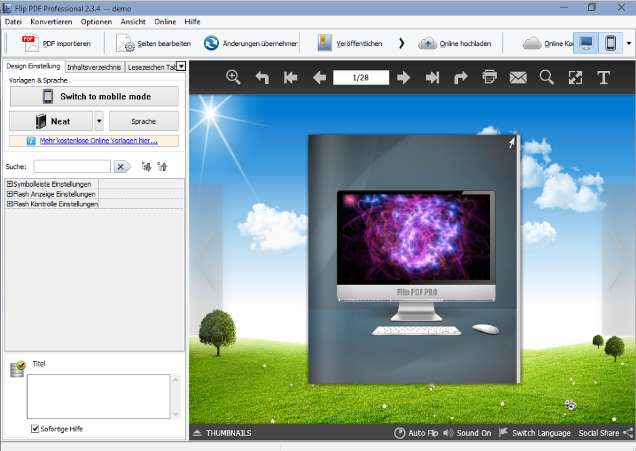636x451 pixels.
Task: Open the Optionen menu
Action: point(96,22)
